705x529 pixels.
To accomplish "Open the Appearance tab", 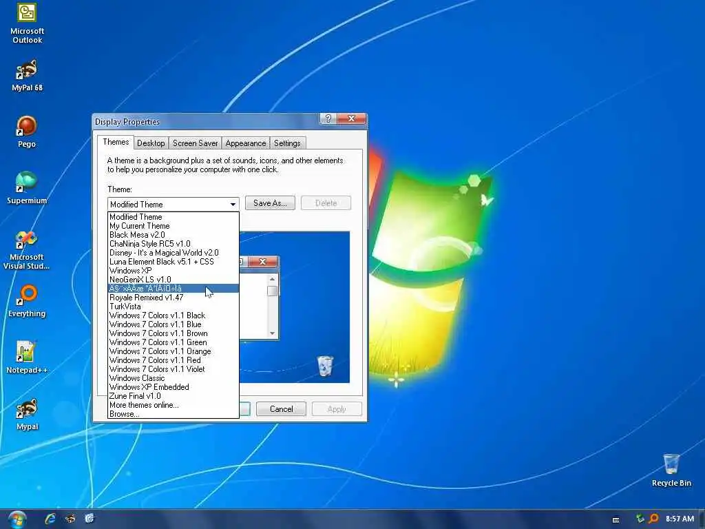I will 246,143.
